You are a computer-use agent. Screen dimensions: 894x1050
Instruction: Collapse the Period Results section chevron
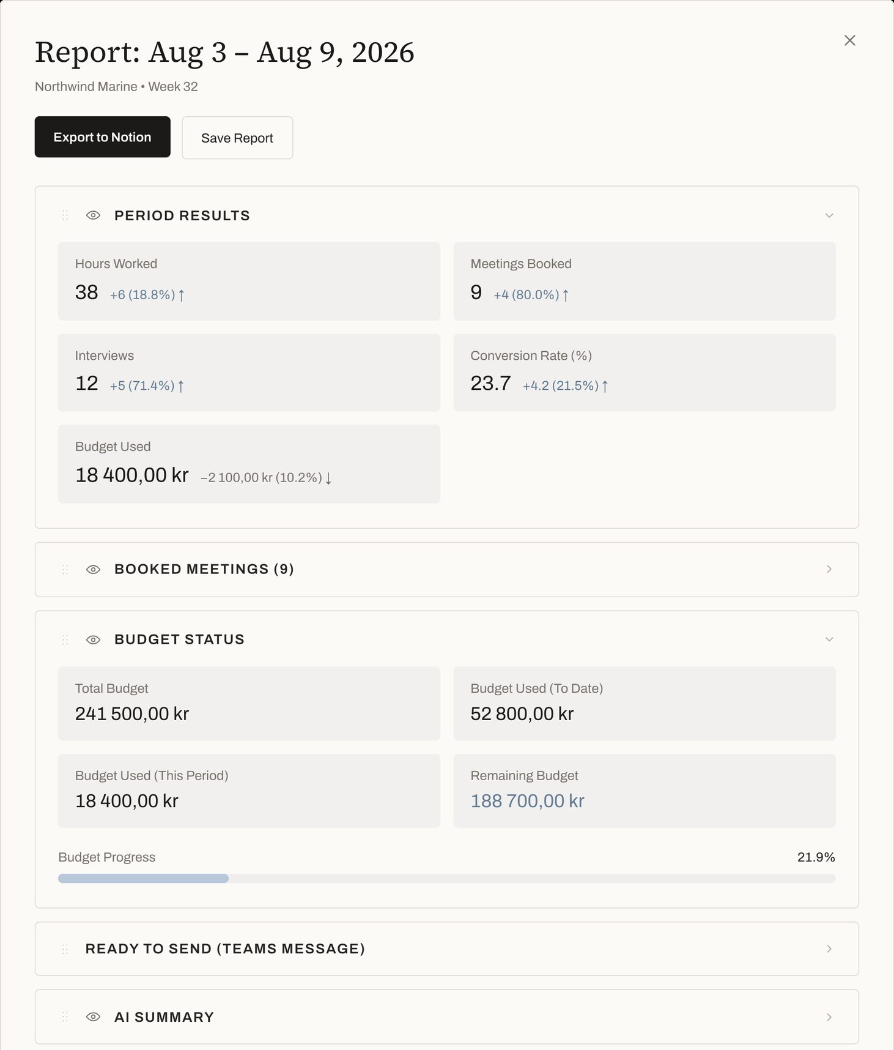point(829,215)
